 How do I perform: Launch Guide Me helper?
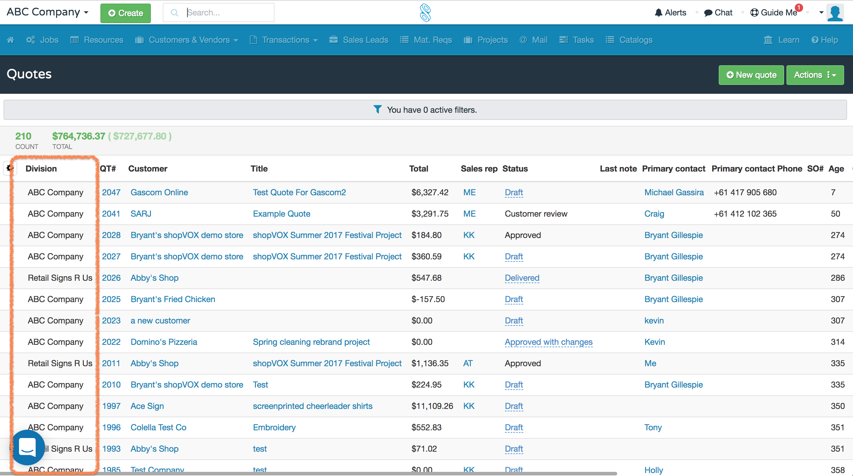pyautogui.click(x=774, y=12)
